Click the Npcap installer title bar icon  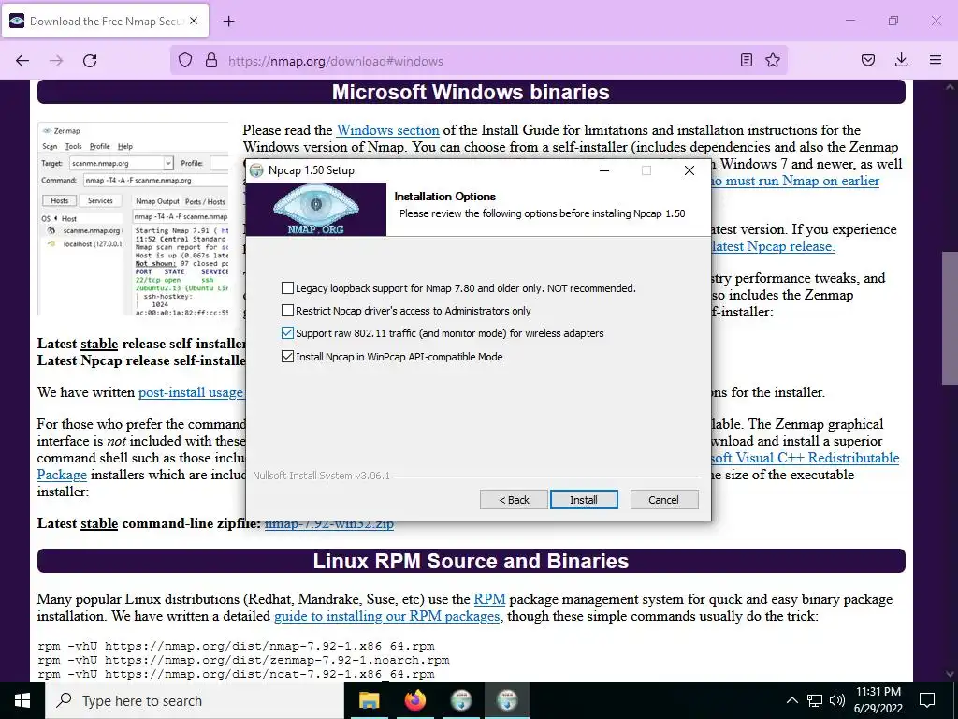click(x=257, y=170)
